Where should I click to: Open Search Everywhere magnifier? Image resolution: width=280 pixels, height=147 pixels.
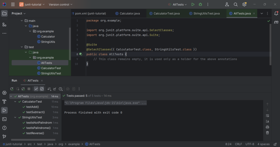coord(235,4)
